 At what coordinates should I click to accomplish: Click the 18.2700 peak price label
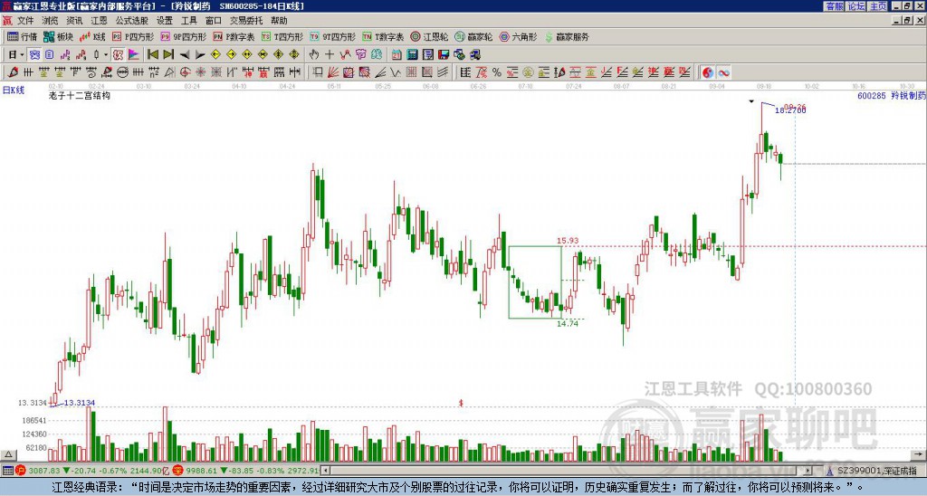(x=789, y=110)
